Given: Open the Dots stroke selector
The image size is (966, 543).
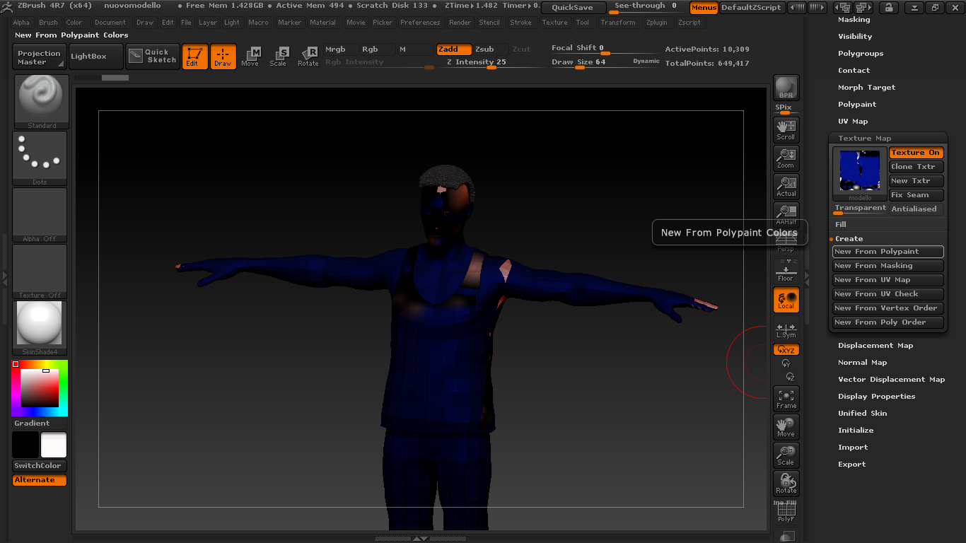Looking at the screenshot, I should tap(40, 158).
